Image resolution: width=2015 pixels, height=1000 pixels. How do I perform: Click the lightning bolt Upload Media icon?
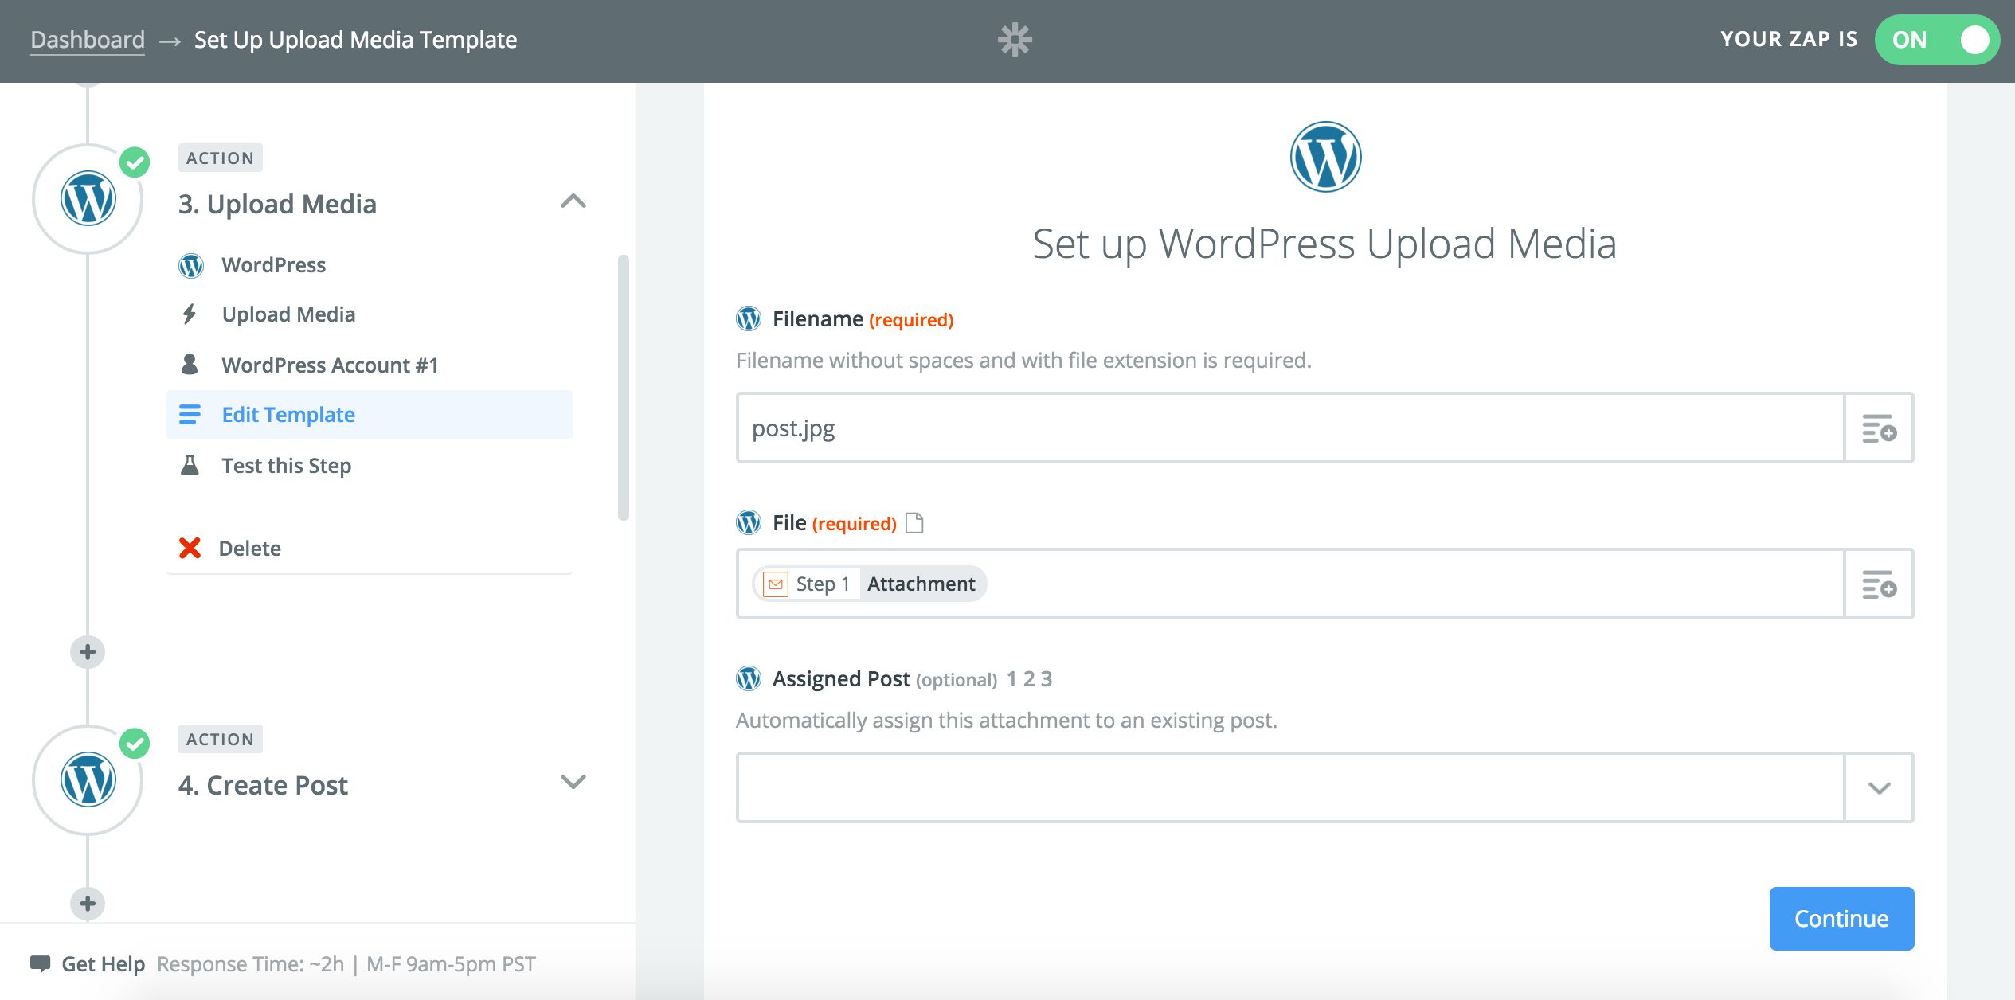pos(190,314)
